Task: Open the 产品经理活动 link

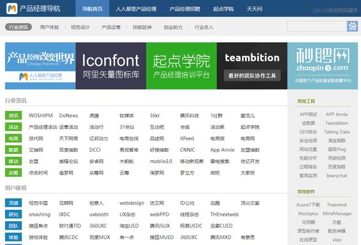Action: pos(43,127)
